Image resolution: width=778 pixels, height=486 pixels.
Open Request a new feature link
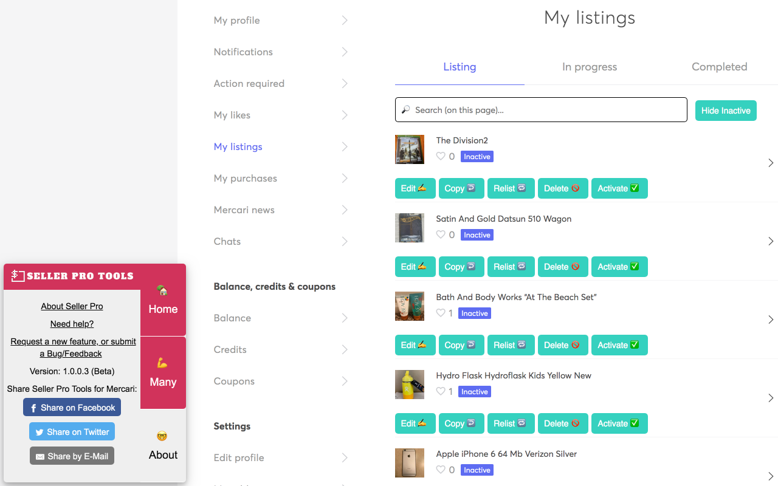(x=73, y=347)
